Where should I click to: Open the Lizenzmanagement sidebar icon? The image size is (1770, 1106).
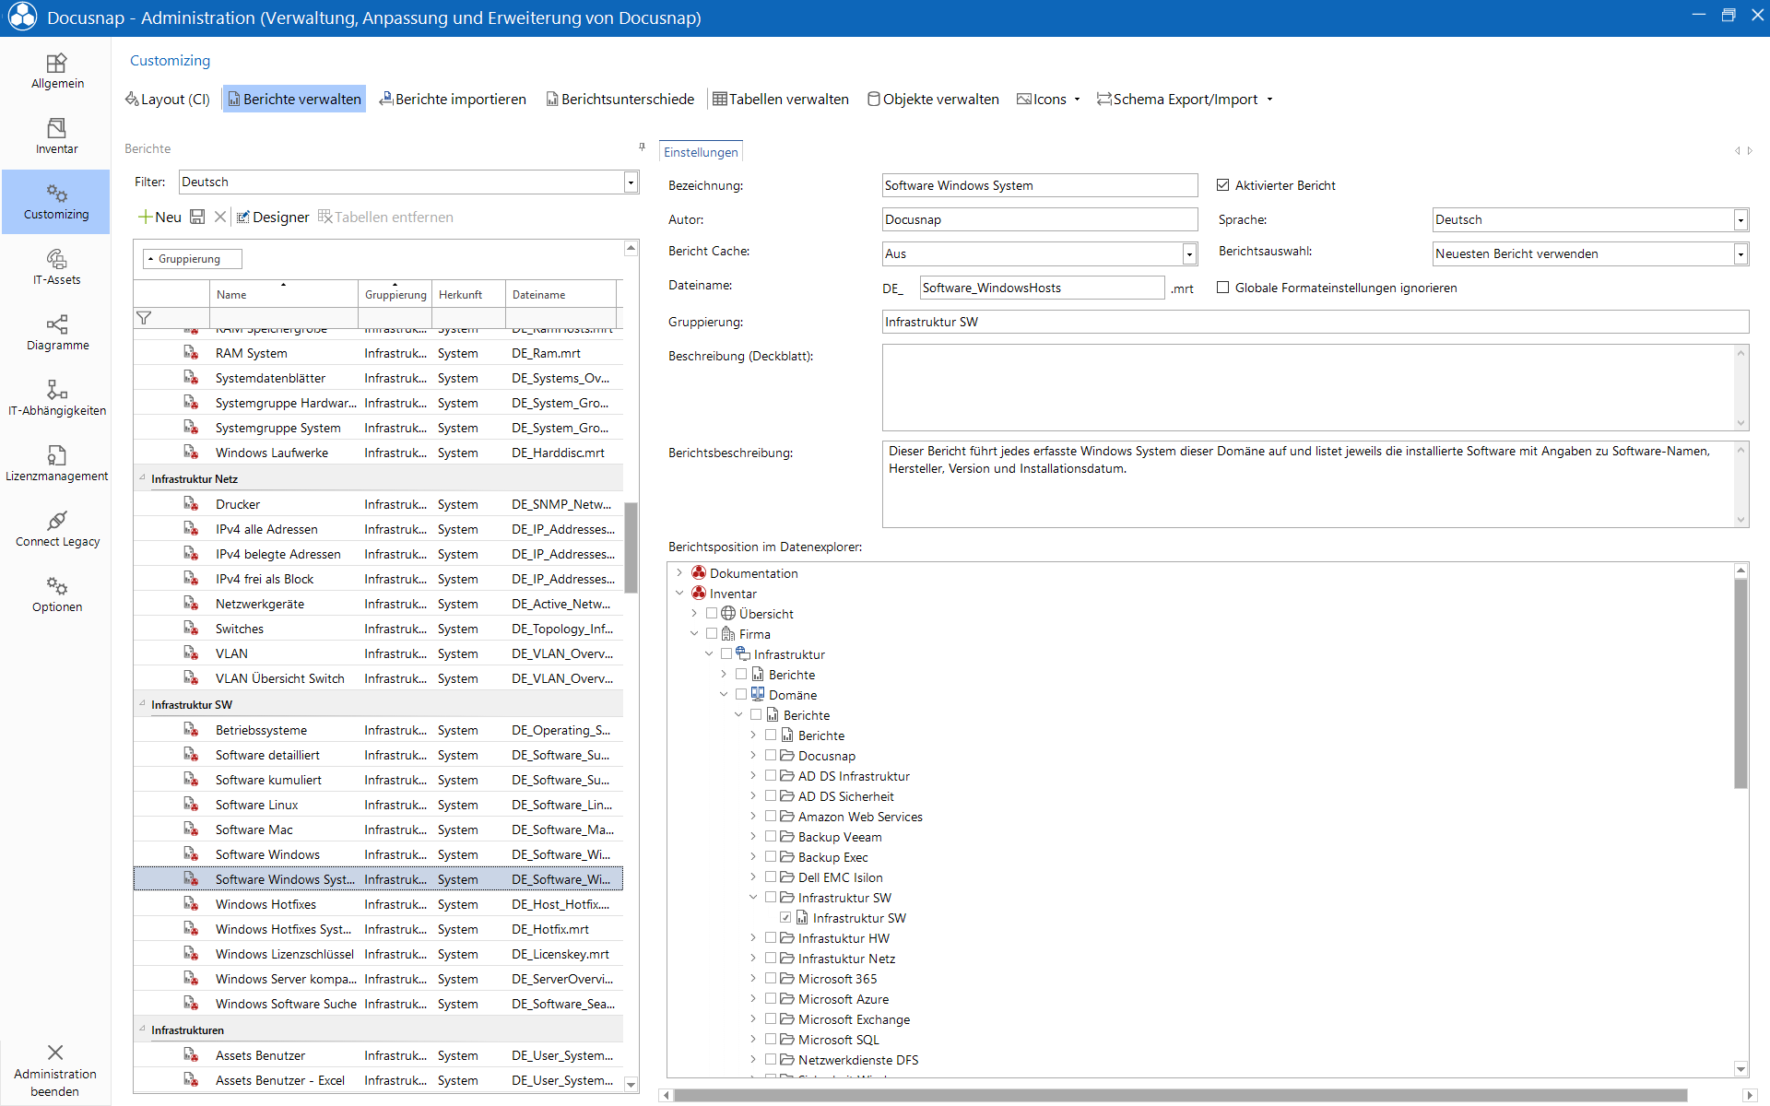click(x=56, y=463)
